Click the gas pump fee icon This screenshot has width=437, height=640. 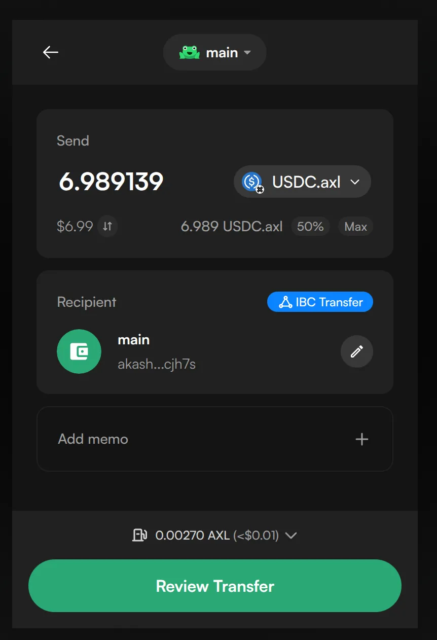pos(139,535)
